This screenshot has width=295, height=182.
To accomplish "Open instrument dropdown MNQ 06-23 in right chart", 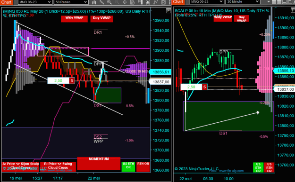I will (x=207, y=2).
